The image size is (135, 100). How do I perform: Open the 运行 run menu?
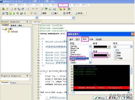(46, 5)
